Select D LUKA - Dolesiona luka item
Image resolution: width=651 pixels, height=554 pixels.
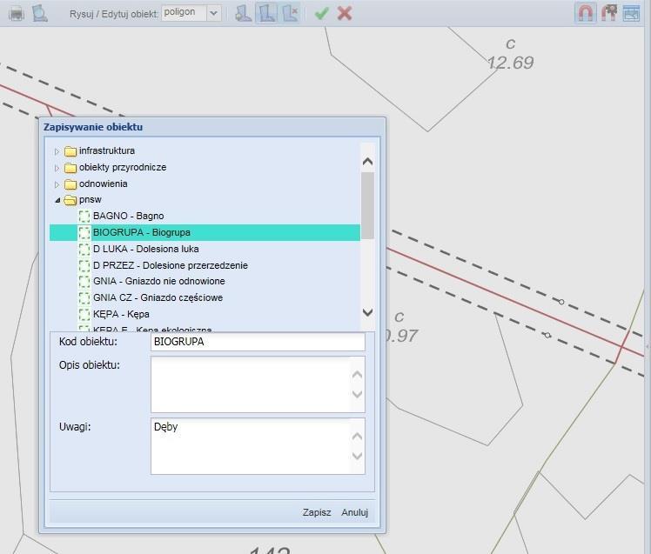pyautogui.click(x=205, y=249)
